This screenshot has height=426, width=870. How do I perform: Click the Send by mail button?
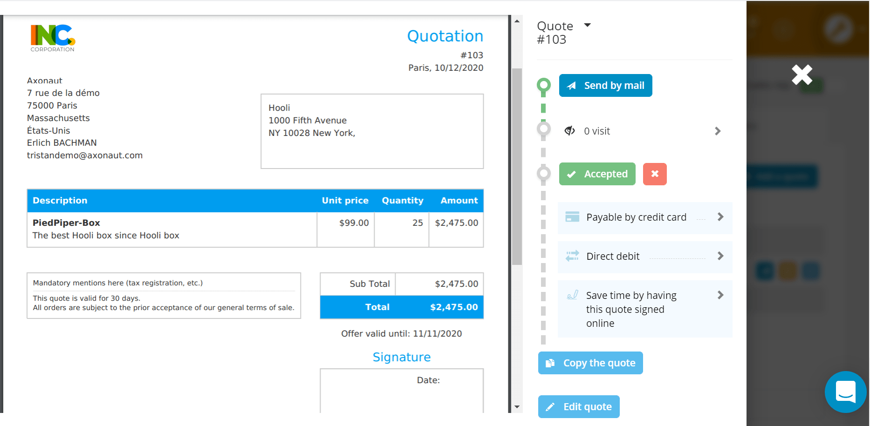point(605,86)
